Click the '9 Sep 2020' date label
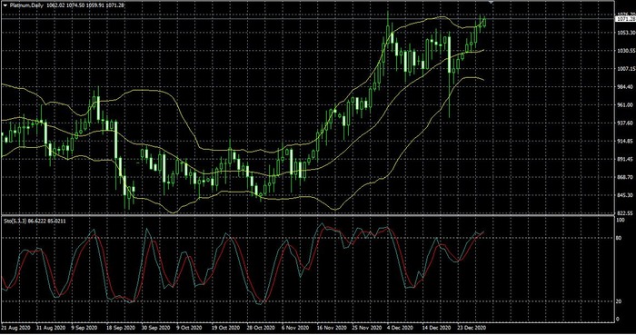The image size is (636, 335). pyautogui.click(x=84, y=328)
